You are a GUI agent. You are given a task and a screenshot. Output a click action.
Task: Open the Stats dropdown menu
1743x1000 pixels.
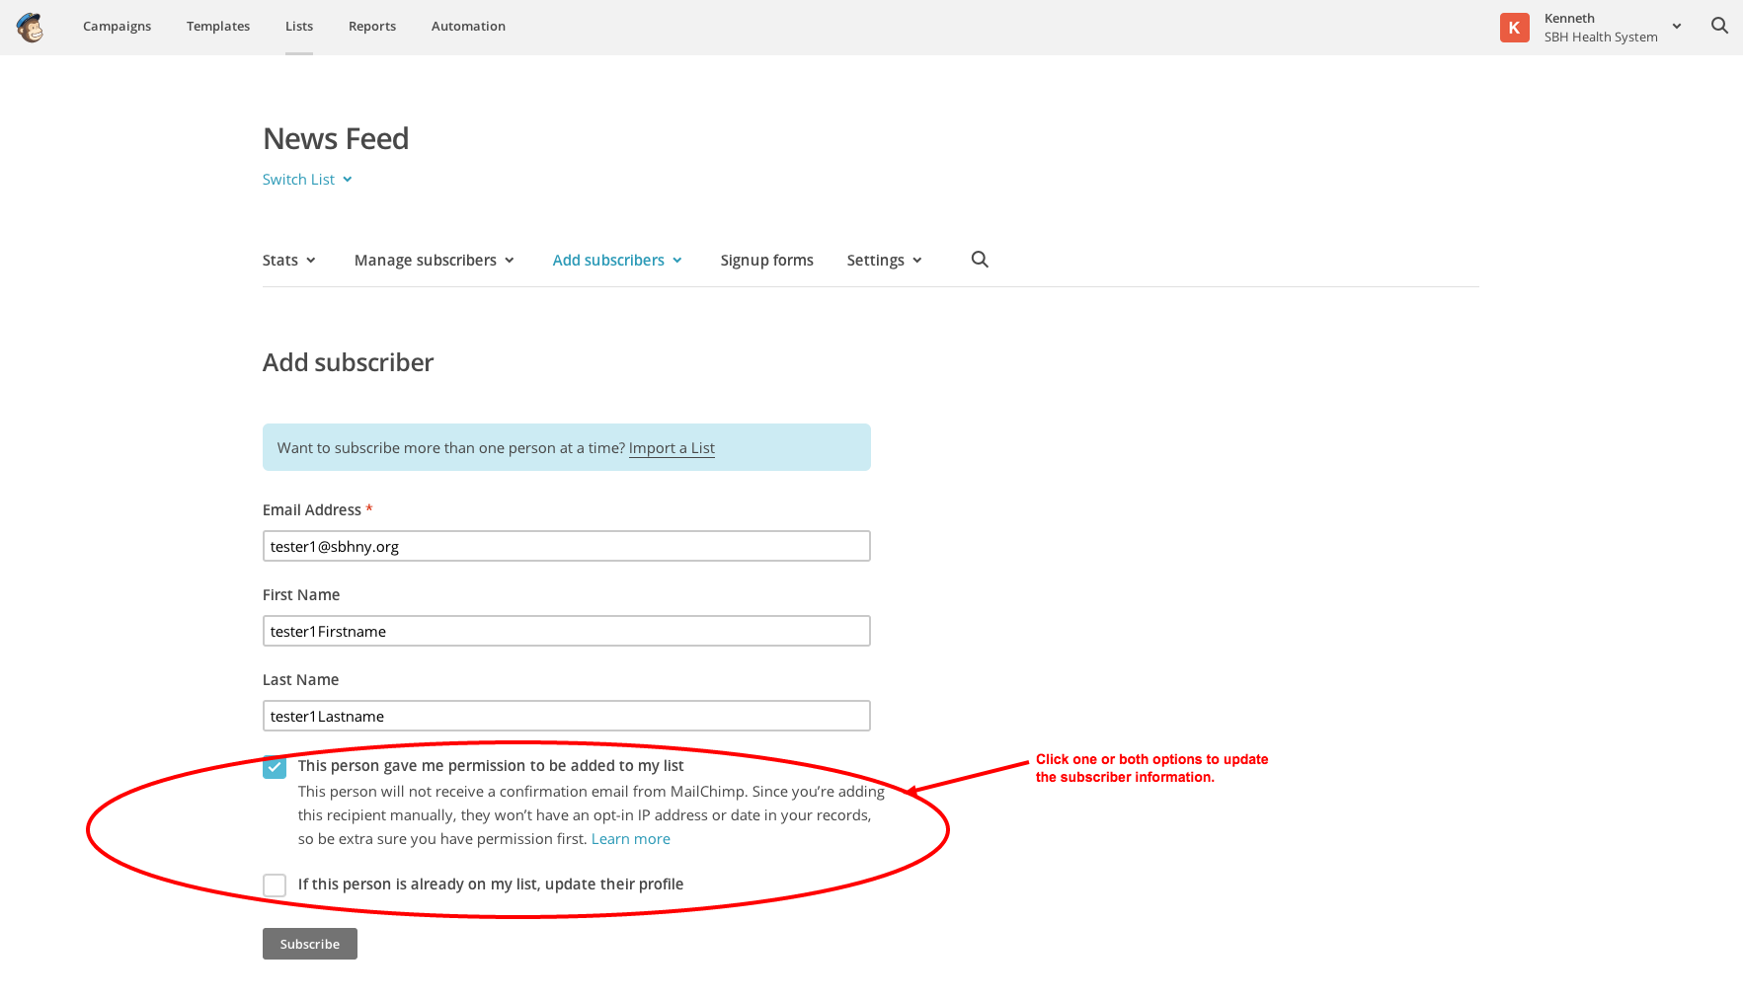(288, 261)
